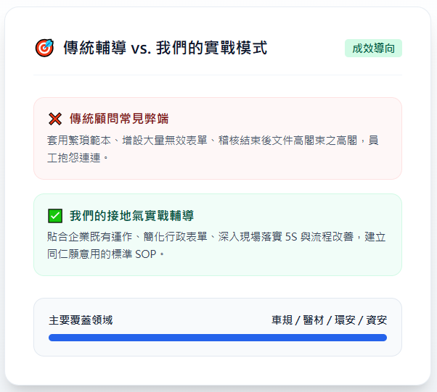437x392 pixels.
Task: Click the title 傳統輔導 vs. 我們的實戰模式
Action: pos(166,48)
